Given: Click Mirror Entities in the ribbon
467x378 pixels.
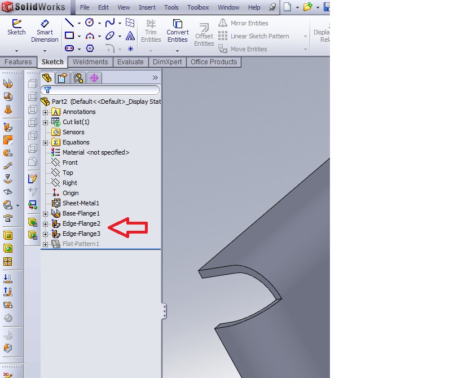Looking at the screenshot, I should tap(243, 23).
